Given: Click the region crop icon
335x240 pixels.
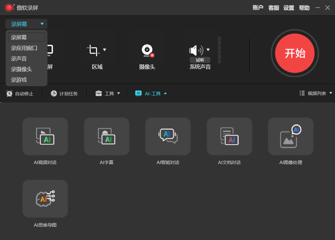Looking at the screenshot, I should (x=93, y=50).
